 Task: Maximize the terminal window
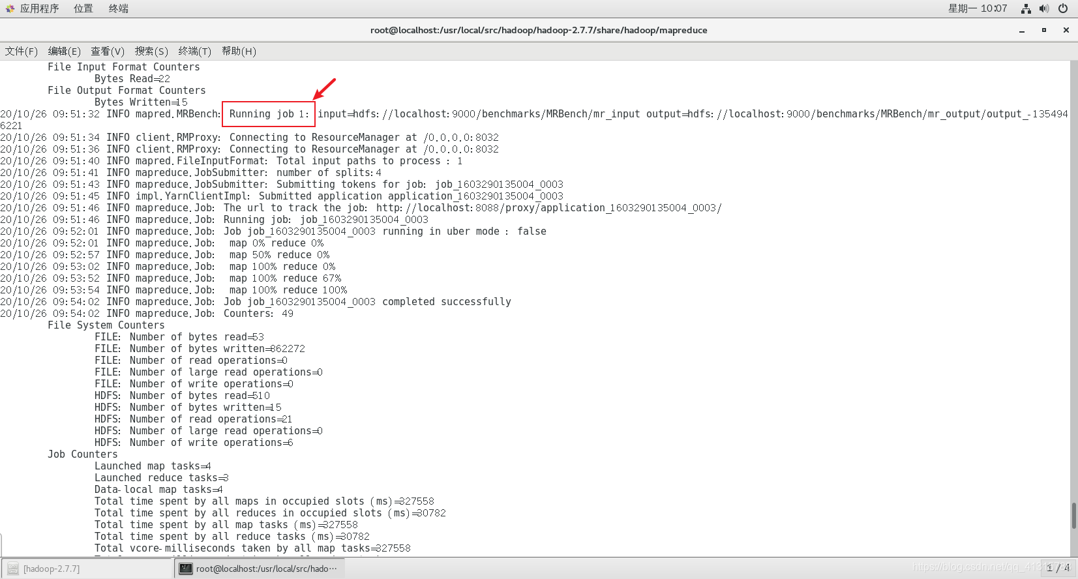pyautogui.click(x=1044, y=30)
